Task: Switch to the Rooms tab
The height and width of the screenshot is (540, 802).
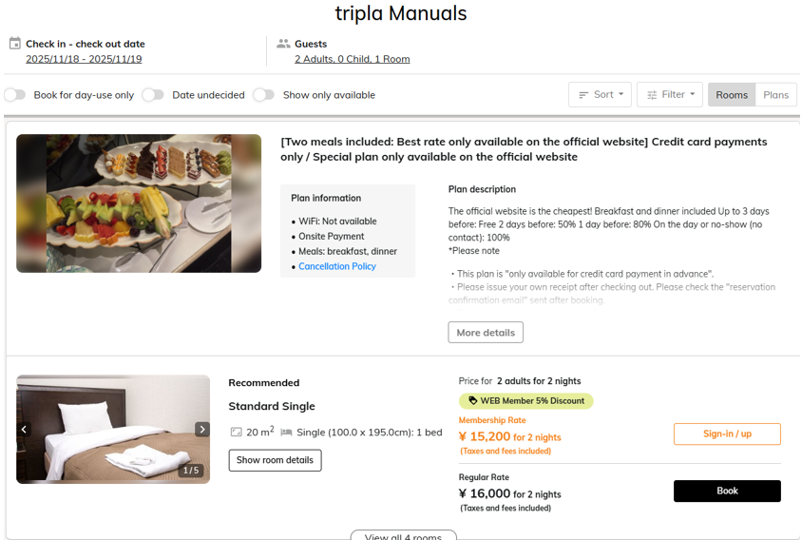Action: tap(732, 95)
